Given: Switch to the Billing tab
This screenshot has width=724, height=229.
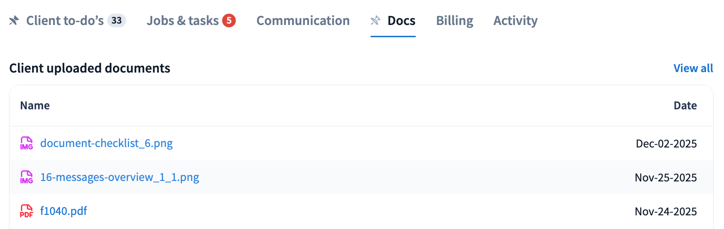Looking at the screenshot, I should 455,21.
